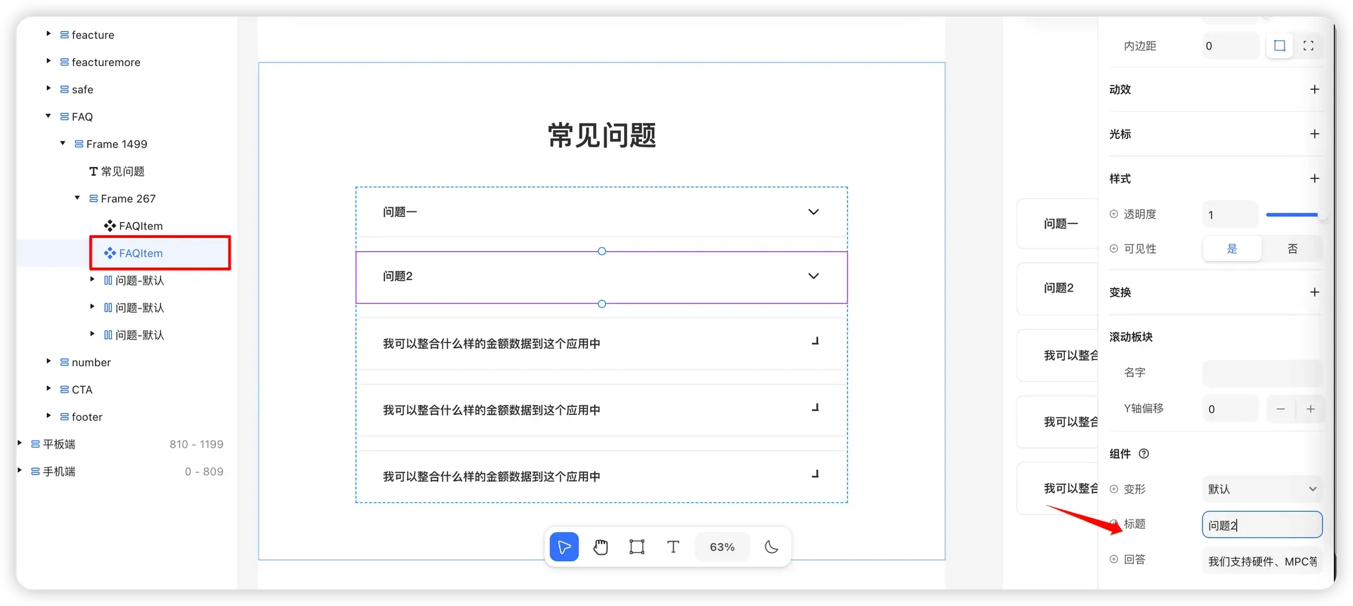Select the frame tool

point(637,547)
